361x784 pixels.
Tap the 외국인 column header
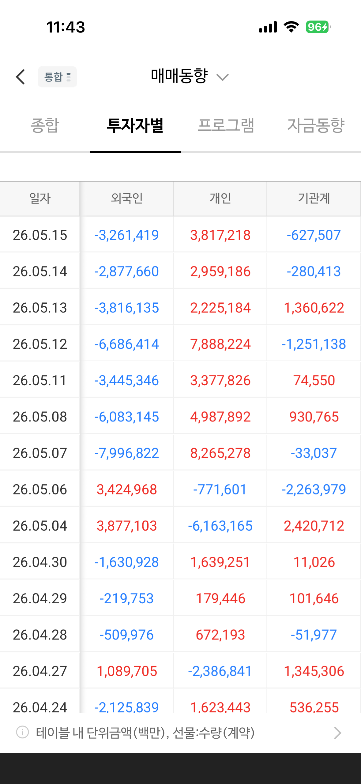tap(127, 198)
